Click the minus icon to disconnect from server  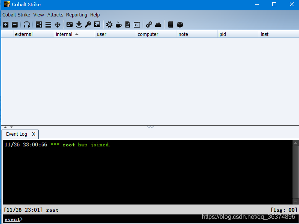[x=15, y=24]
